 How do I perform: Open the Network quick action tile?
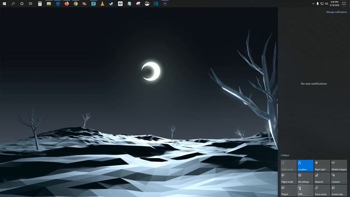(322, 178)
